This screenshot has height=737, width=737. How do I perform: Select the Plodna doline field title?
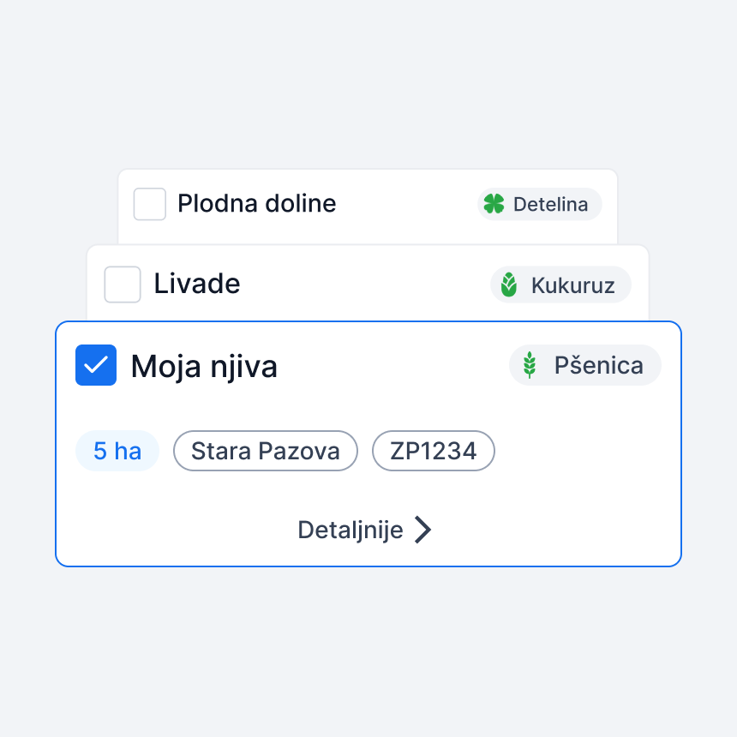pyautogui.click(x=256, y=203)
